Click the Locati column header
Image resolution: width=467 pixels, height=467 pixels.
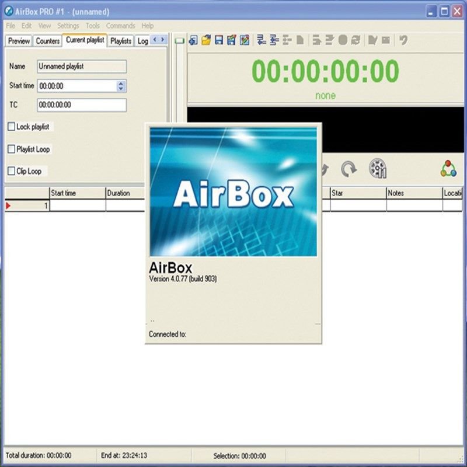point(452,193)
